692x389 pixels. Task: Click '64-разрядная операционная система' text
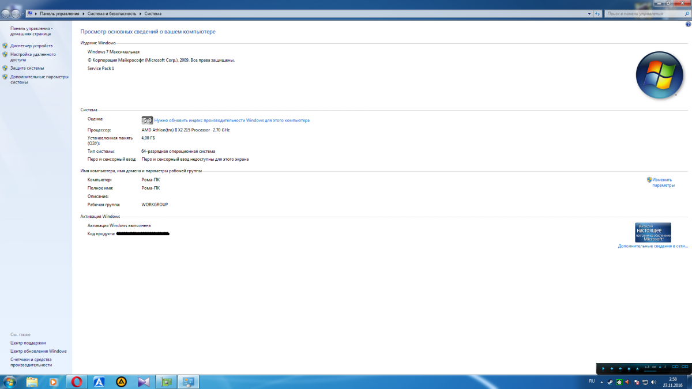[x=178, y=151]
